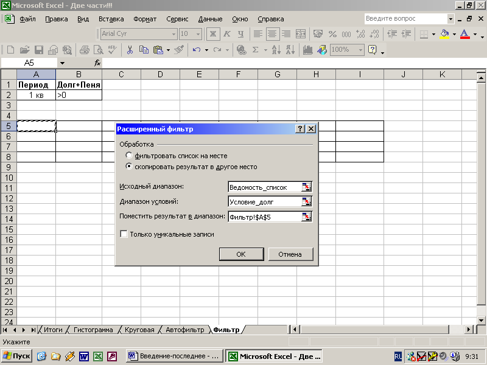Click Save diskette icon
487x365 pixels.
pos(38,50)
